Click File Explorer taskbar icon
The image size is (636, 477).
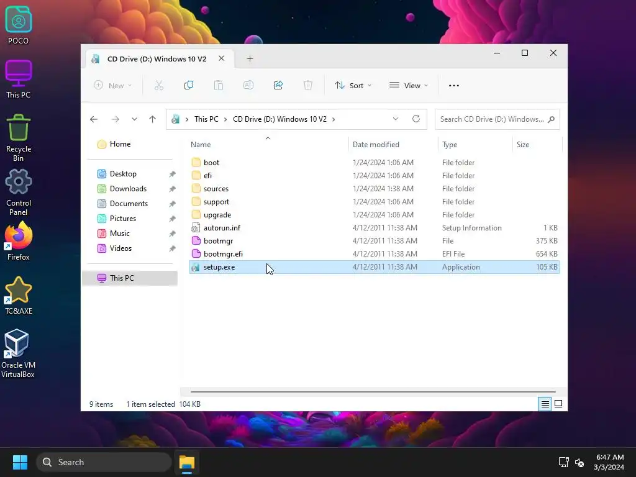tap(187, 462)
